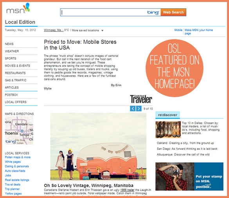Screen dimensions: 229x198
Task: Click the vintage trailer photo
Action: [x=98, y=147]
